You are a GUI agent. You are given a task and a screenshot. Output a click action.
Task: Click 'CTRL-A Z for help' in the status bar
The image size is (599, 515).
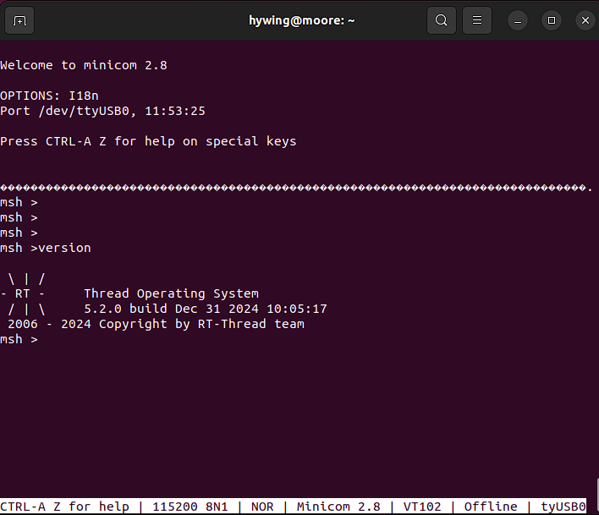[64, 507]
